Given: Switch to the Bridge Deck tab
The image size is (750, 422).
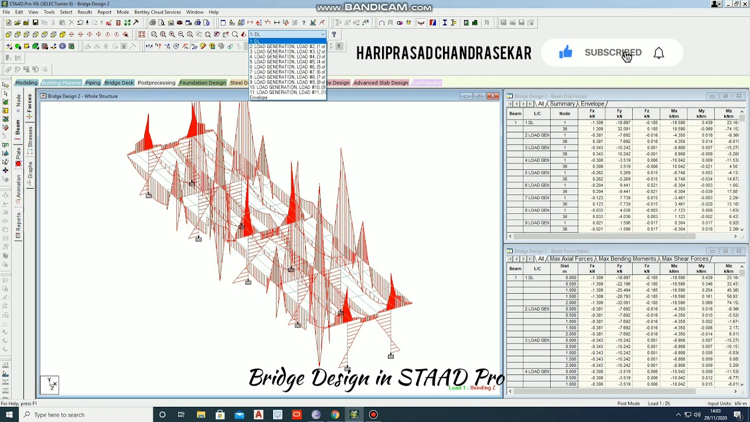Looking at the screenshot, I should click(x=119, y=83).
